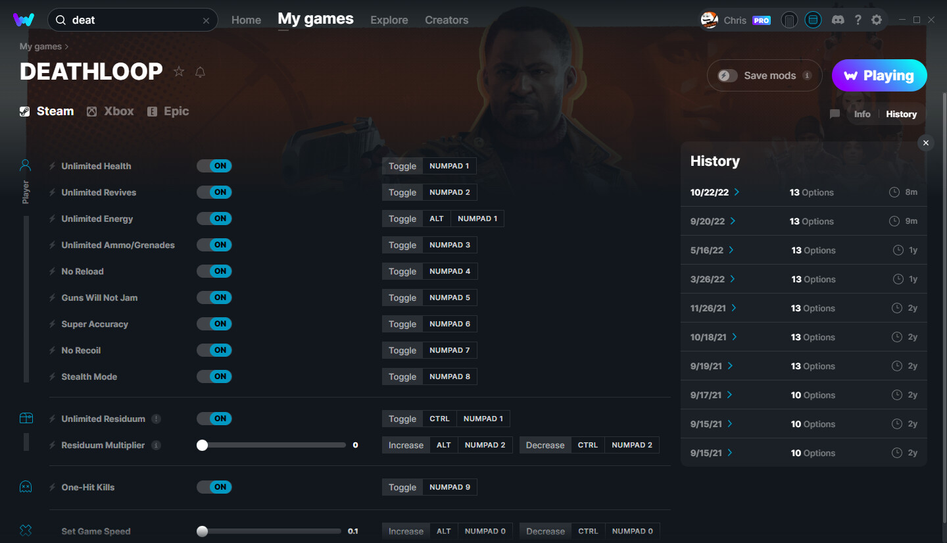Open the settings gear

tap(877, 20)
